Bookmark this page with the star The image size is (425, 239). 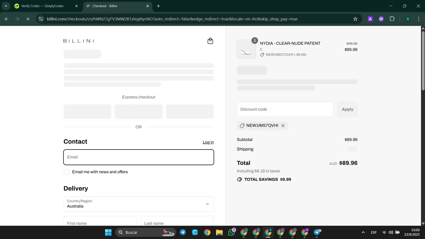[355, 19]
